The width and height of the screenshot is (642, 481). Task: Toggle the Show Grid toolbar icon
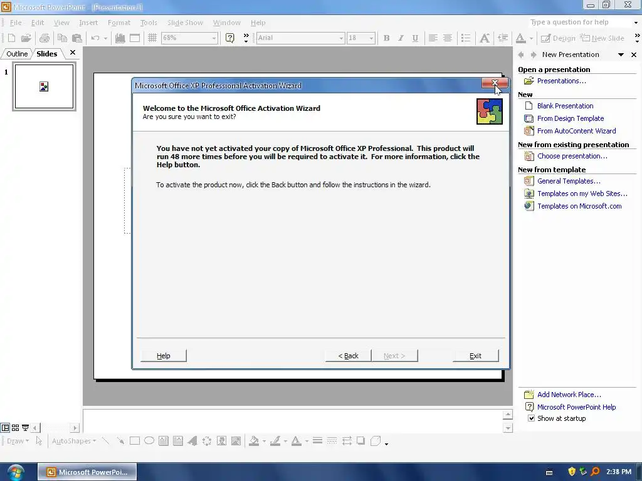point(152,38)
